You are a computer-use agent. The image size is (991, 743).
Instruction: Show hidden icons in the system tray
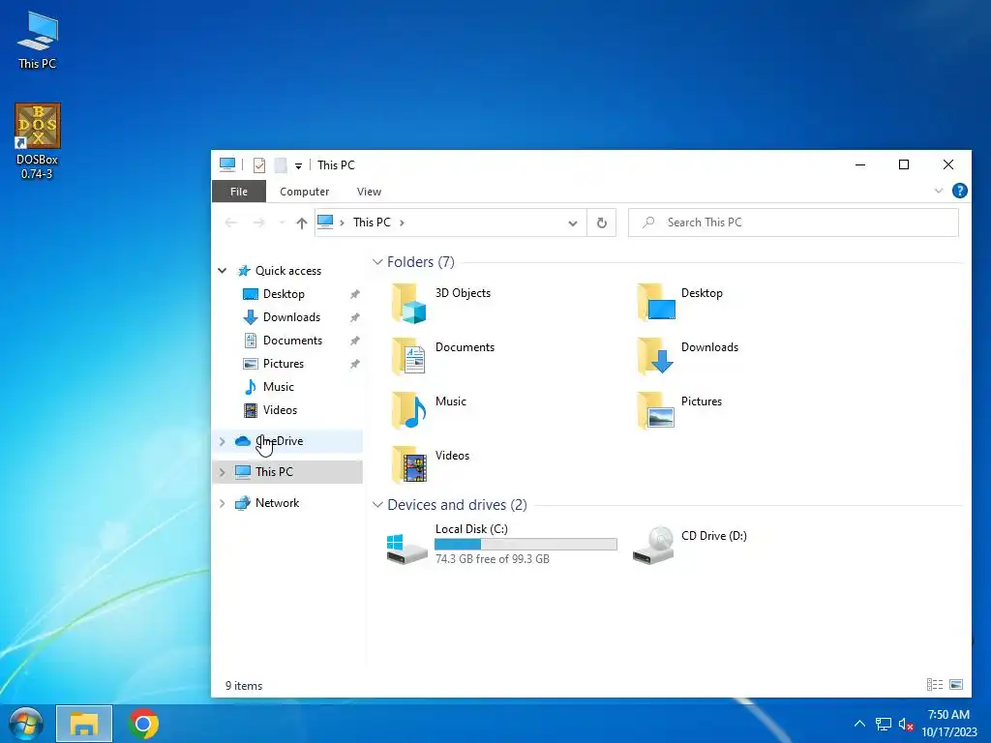pos(859,724)
